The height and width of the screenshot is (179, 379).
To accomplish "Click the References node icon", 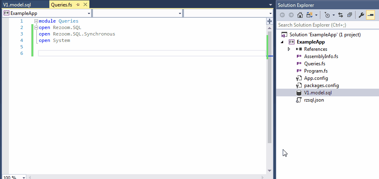I will tap(299, 49).
